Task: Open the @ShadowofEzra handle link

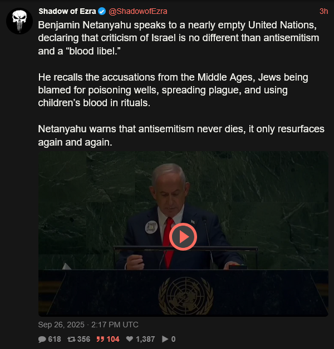Action: coord(138,11)
